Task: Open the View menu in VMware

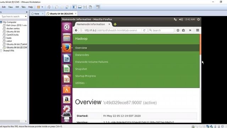Action: [x=10, y=7]
